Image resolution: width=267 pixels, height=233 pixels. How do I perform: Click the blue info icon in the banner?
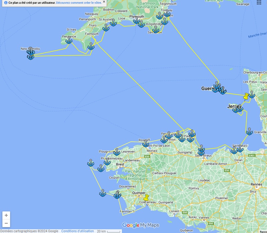pos(6,3)
